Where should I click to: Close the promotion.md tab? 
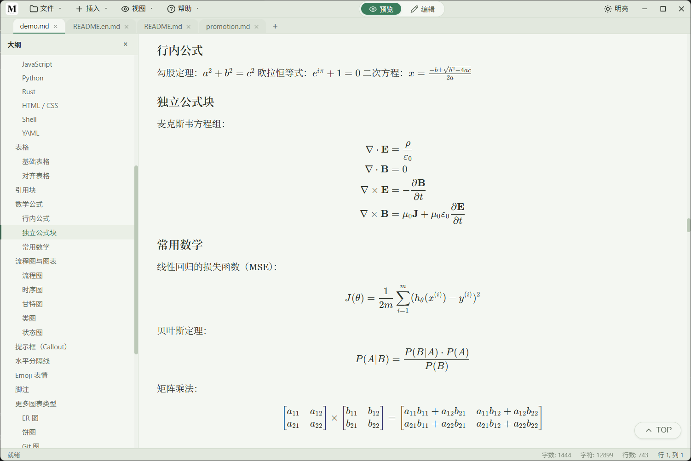[256, 27]
